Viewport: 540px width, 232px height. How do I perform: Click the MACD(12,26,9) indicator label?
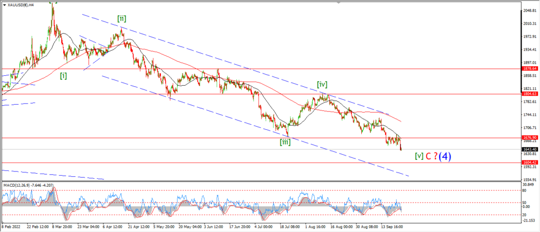(x=17, y=185)
